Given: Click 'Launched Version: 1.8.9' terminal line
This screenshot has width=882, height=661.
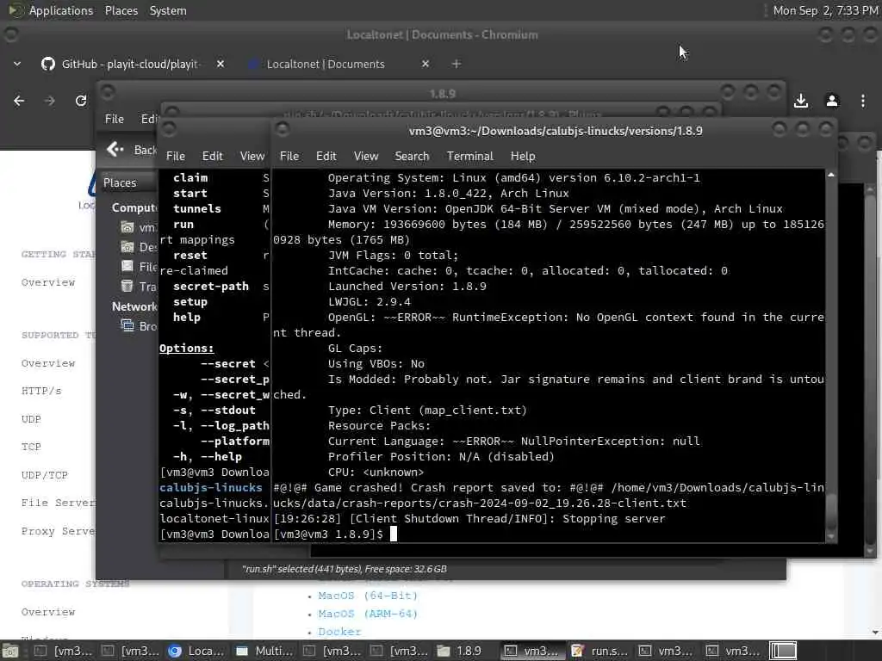Looking at the screenshot, I should coord(407,287).
